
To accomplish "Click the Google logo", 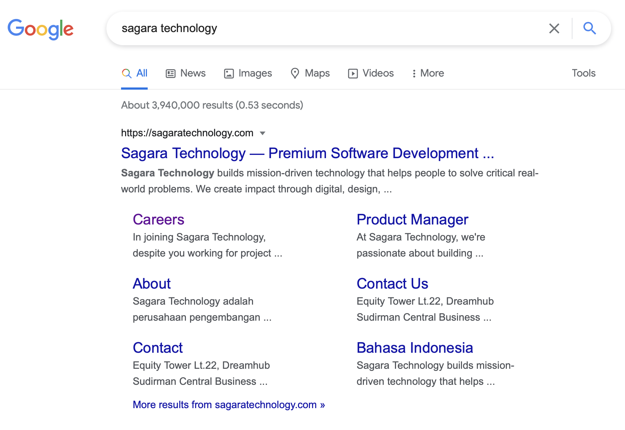I will tap(40, 29).
